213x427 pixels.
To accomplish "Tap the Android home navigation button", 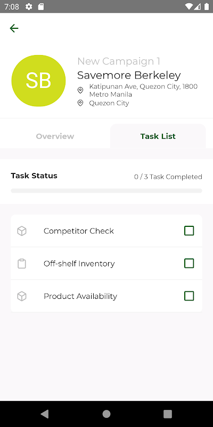I will 106,414.
